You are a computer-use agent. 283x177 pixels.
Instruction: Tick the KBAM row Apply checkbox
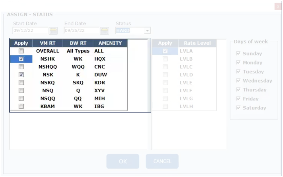pyautogui.click(x=21, y=106)
